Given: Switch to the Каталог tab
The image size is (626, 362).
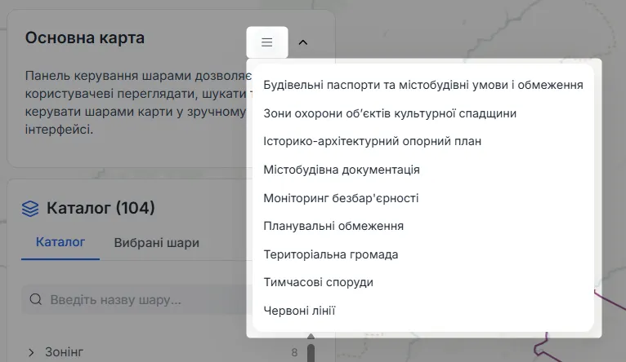Looking at the screenshot, I should (x=60, y=242).
